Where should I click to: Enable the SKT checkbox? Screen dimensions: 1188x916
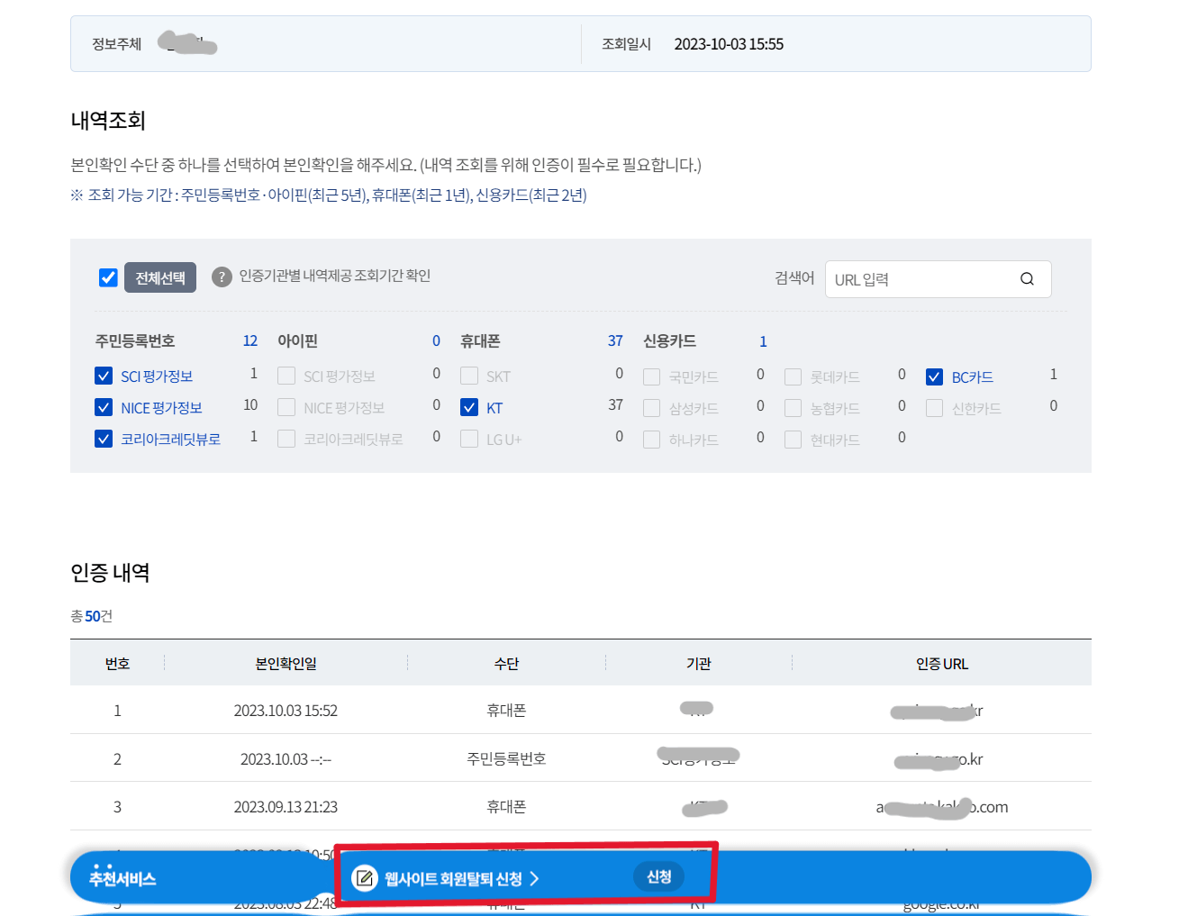click(x=469, y=376)
